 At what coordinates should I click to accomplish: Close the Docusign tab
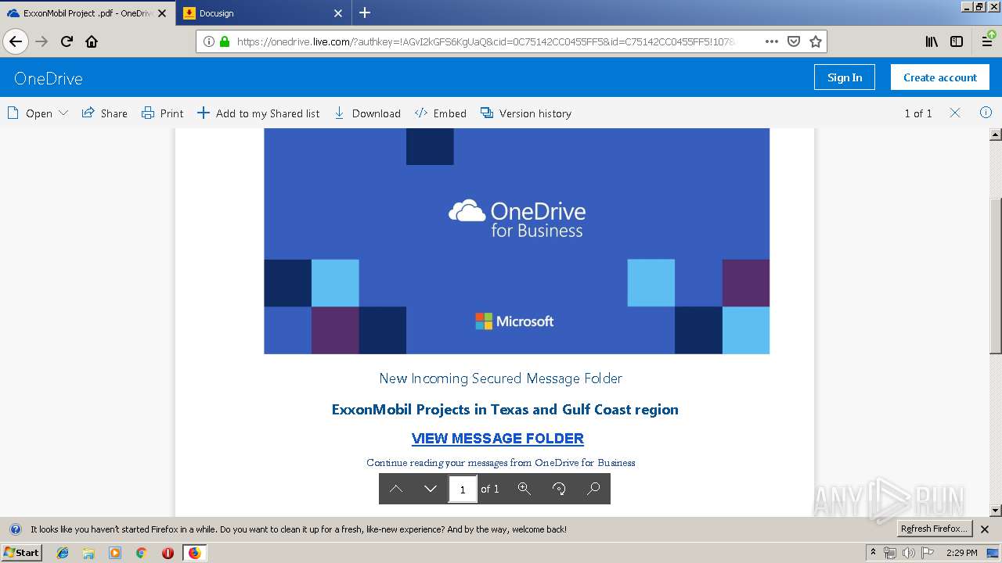(338, 13)
